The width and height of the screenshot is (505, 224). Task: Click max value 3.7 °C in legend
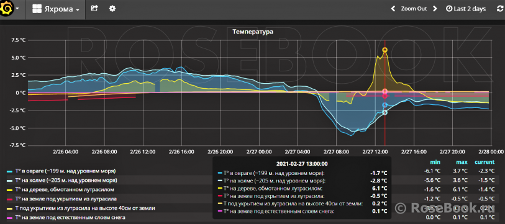click(460, 171)
